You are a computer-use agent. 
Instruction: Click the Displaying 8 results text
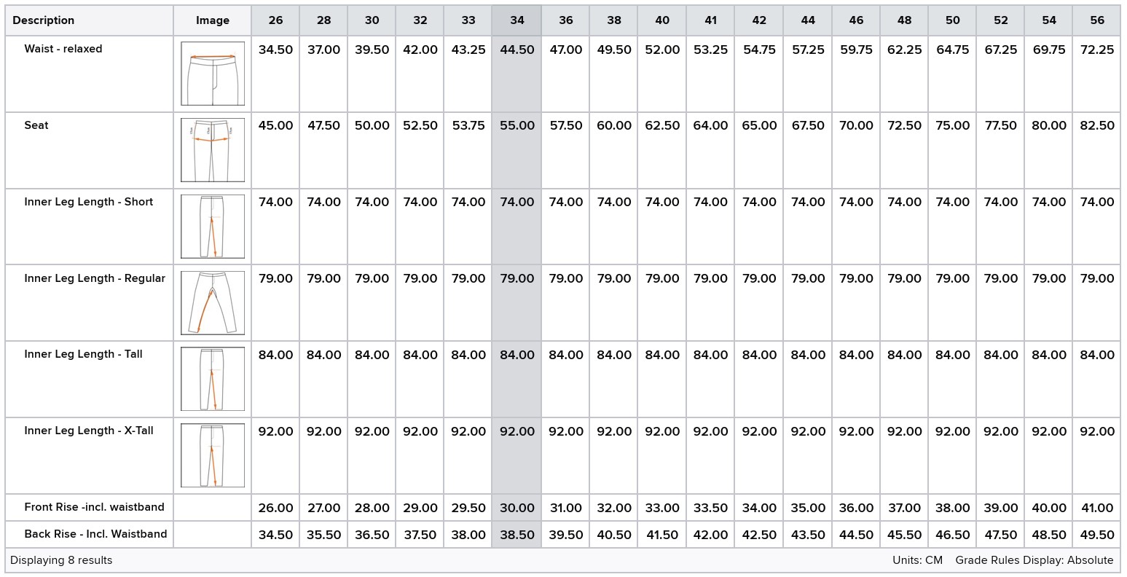61,560
